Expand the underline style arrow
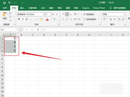The height and width of the screenshot is (97, 130). coord(30,19)
